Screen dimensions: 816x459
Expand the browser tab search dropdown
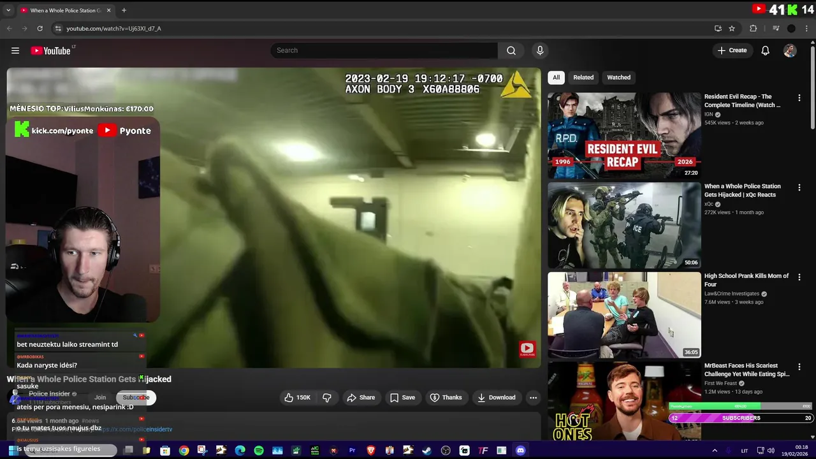click(x=8, y=10)
